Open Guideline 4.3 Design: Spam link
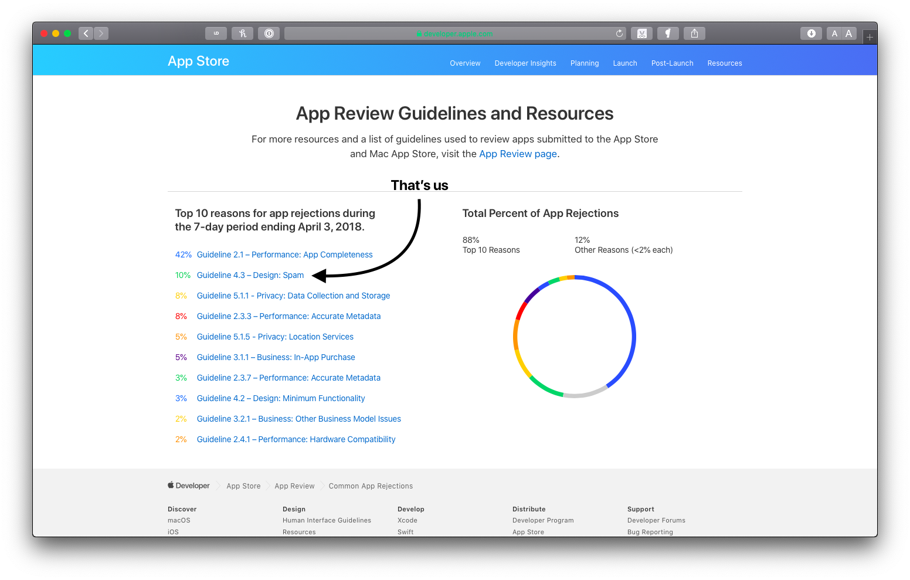 [x=250, y=275]
